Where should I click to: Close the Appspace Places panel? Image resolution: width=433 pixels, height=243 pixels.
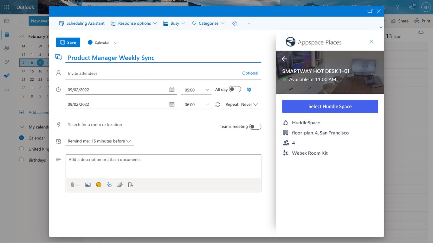tap(372, 42)
